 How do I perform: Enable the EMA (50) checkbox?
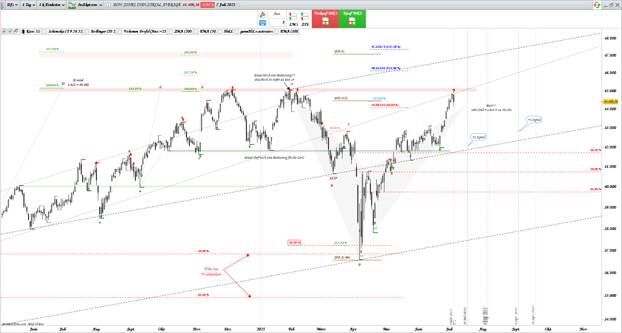[196, 32]
